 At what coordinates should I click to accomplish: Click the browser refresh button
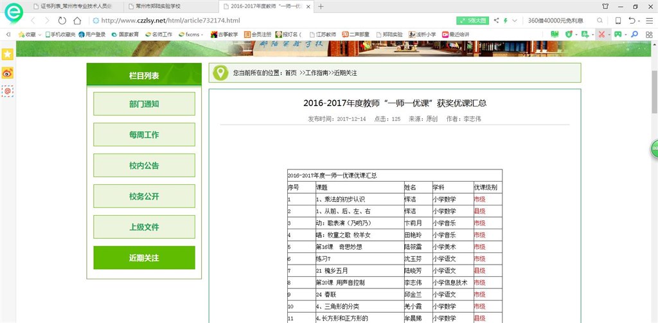pos(62,21)
